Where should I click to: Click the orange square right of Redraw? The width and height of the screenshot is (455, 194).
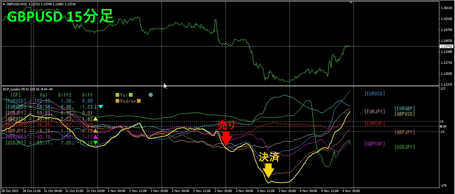(x=139, y=101)
